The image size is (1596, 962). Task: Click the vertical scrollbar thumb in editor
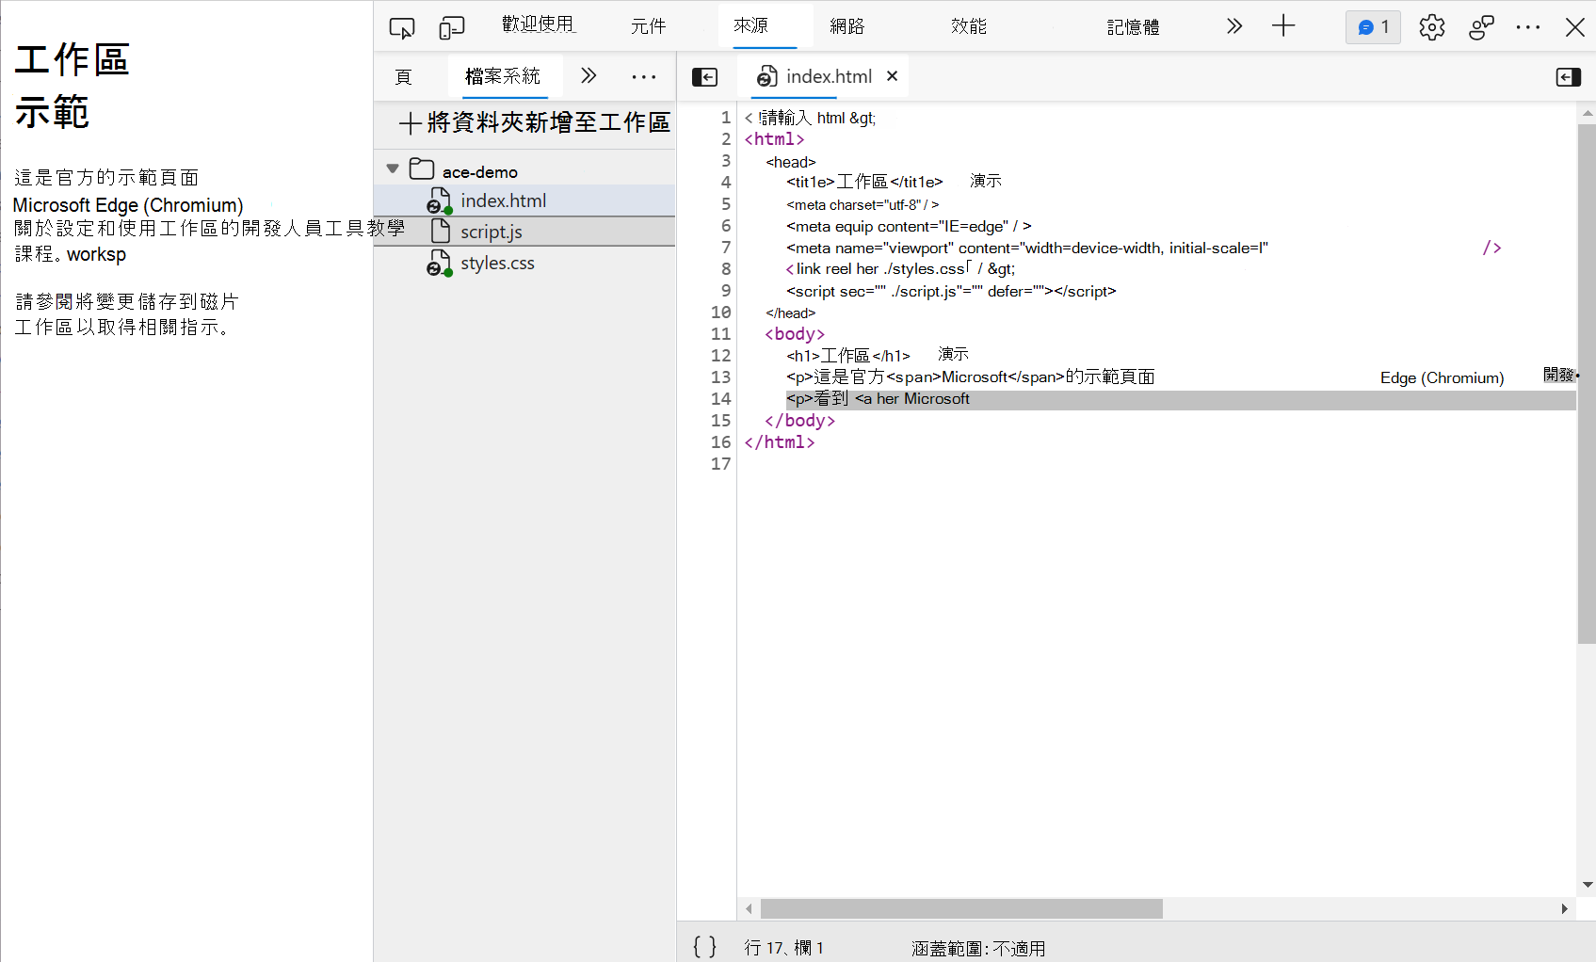(x=1587, y=383)
